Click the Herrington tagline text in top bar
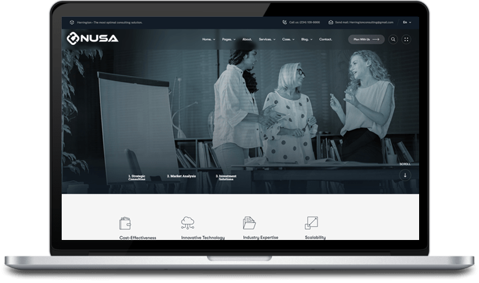Viewport: 479px width, 283px height. [x=110, y=22]
